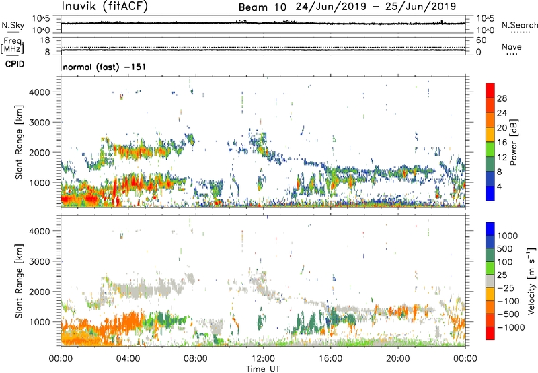Image resolution: width=538 pixels, height=373 pixels.
Task: Click the 'Power [dB]' colorbar label
Action: (513, 142)
